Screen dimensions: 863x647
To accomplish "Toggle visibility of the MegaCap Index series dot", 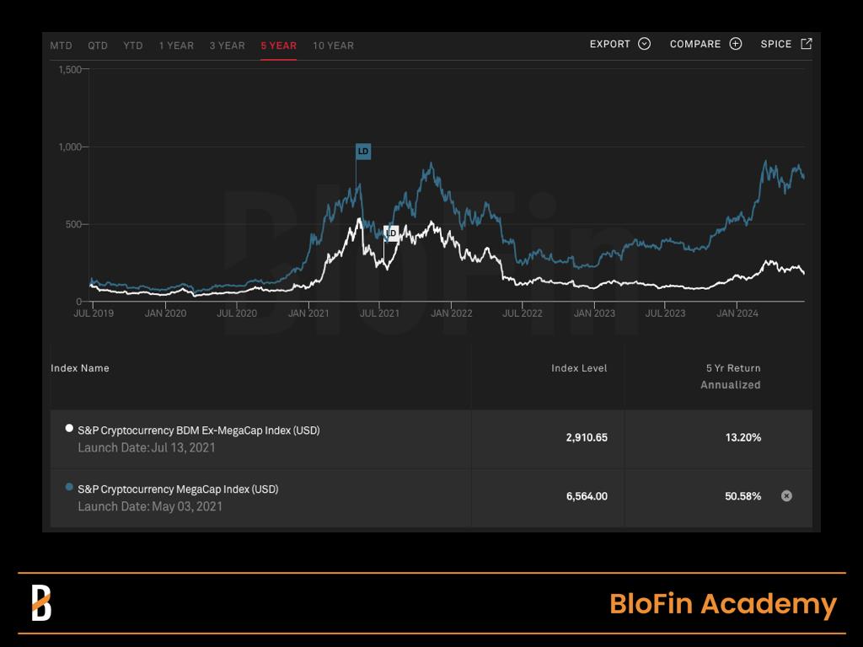I will coord(69,487).
